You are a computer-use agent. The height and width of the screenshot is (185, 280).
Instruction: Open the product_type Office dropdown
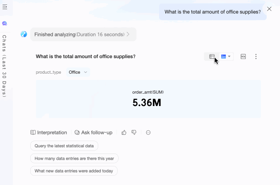tap(78, 72)
